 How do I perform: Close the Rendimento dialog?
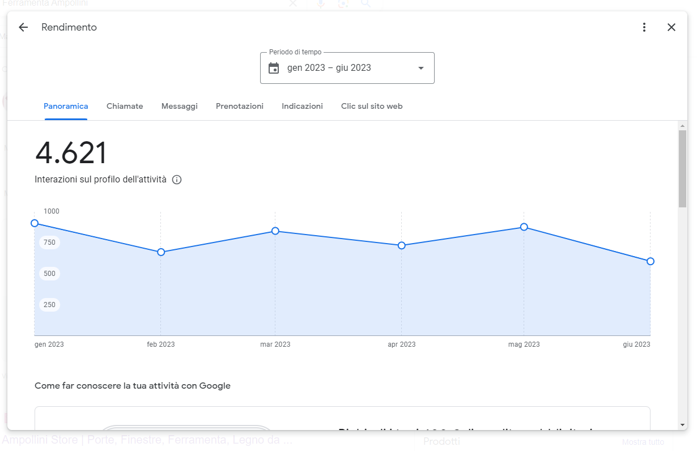(671, 27)
